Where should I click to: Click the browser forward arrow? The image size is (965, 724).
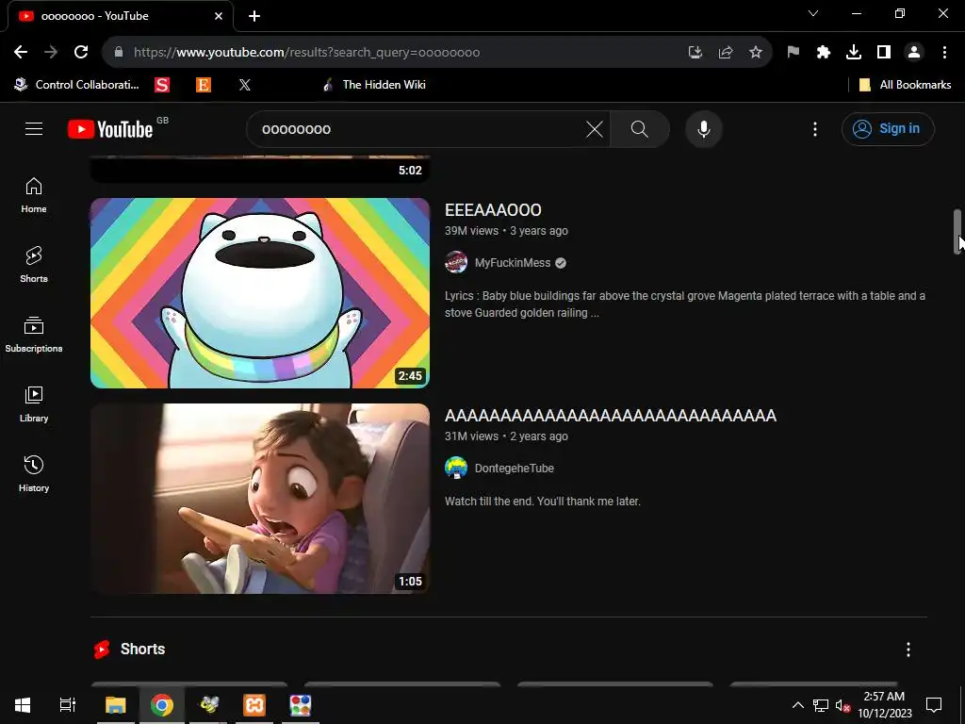coord(51,52)
